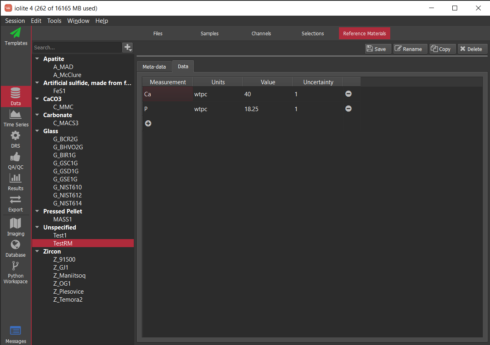Sort by Value column header
This screenshot has width=490, height=345.
pos(268,82)
